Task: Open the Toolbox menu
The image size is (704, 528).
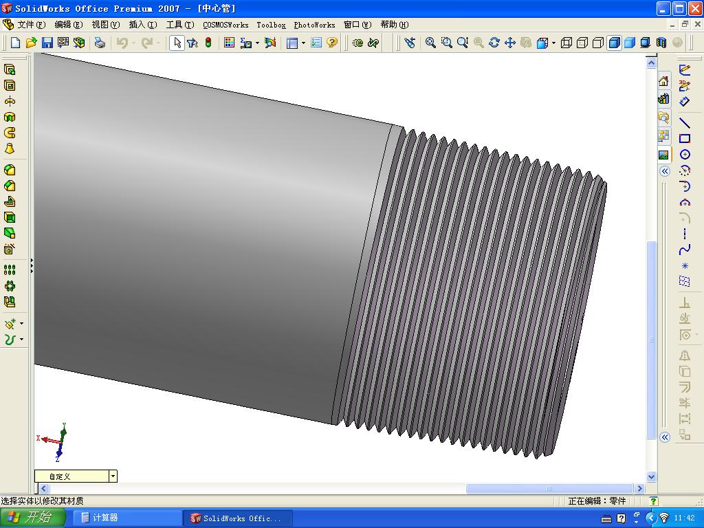Action: tap(271, 25)
